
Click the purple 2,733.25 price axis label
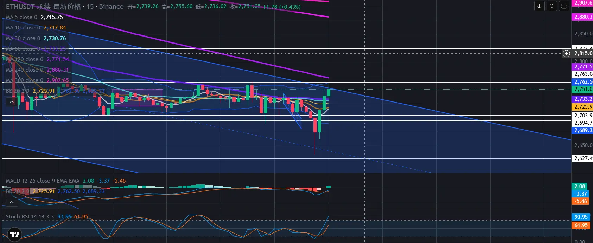coord(582,99)
